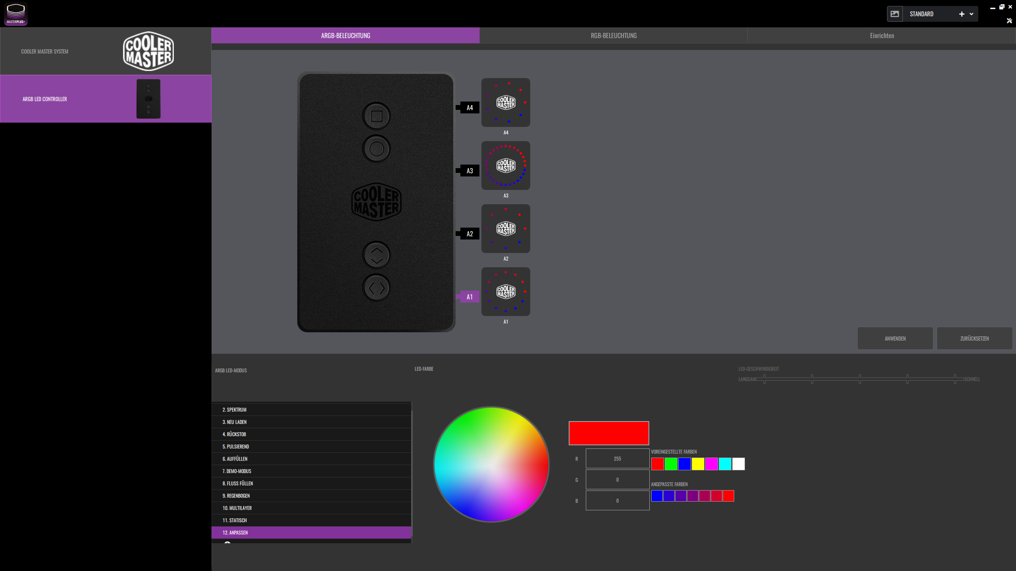Click the R value input field

point(618,459)
